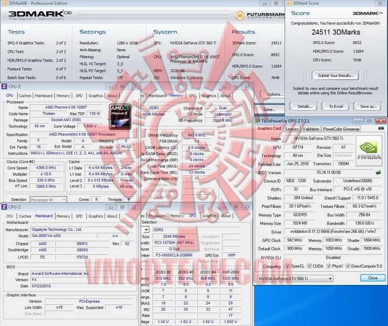Viewport: 388px width, 326px height.
Task: Click the Close button in GPU-Z
Action: pyautogui.click(x=373, y=278)
